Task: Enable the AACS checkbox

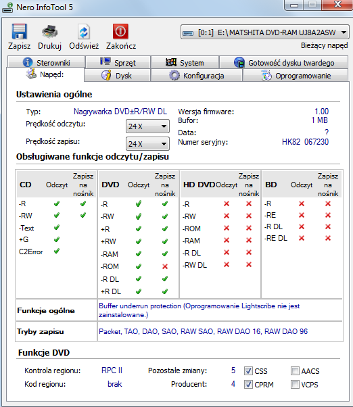Action: pos(295,370)
